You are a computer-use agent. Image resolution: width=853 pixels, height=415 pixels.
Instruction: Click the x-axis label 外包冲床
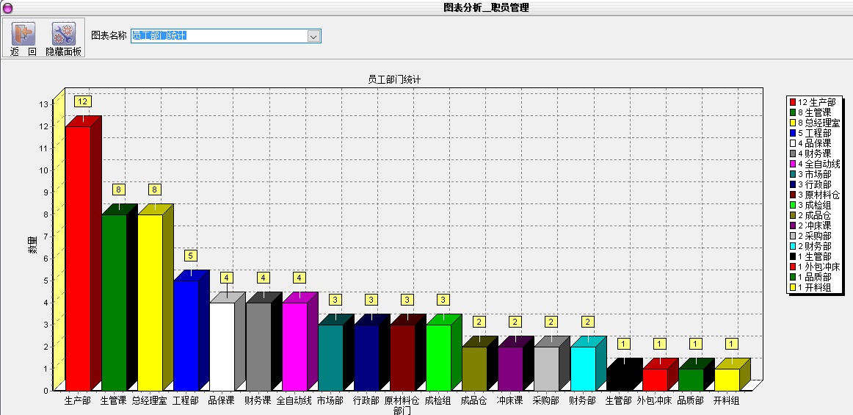(x=655, y=400)
